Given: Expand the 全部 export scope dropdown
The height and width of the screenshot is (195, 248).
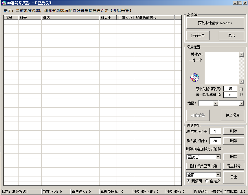Looking at the screenshot, I should (x=218, y=175).
